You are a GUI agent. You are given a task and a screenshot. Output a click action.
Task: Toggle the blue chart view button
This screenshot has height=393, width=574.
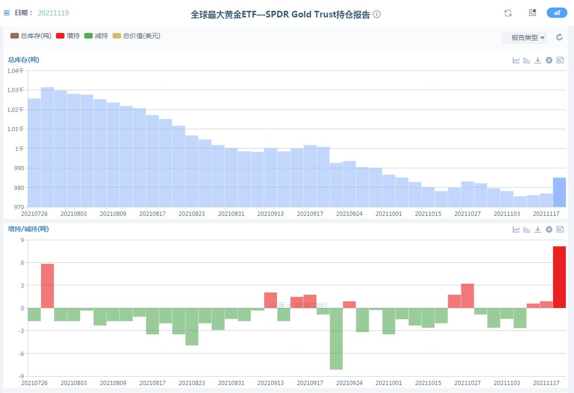[x=557, y=13]
